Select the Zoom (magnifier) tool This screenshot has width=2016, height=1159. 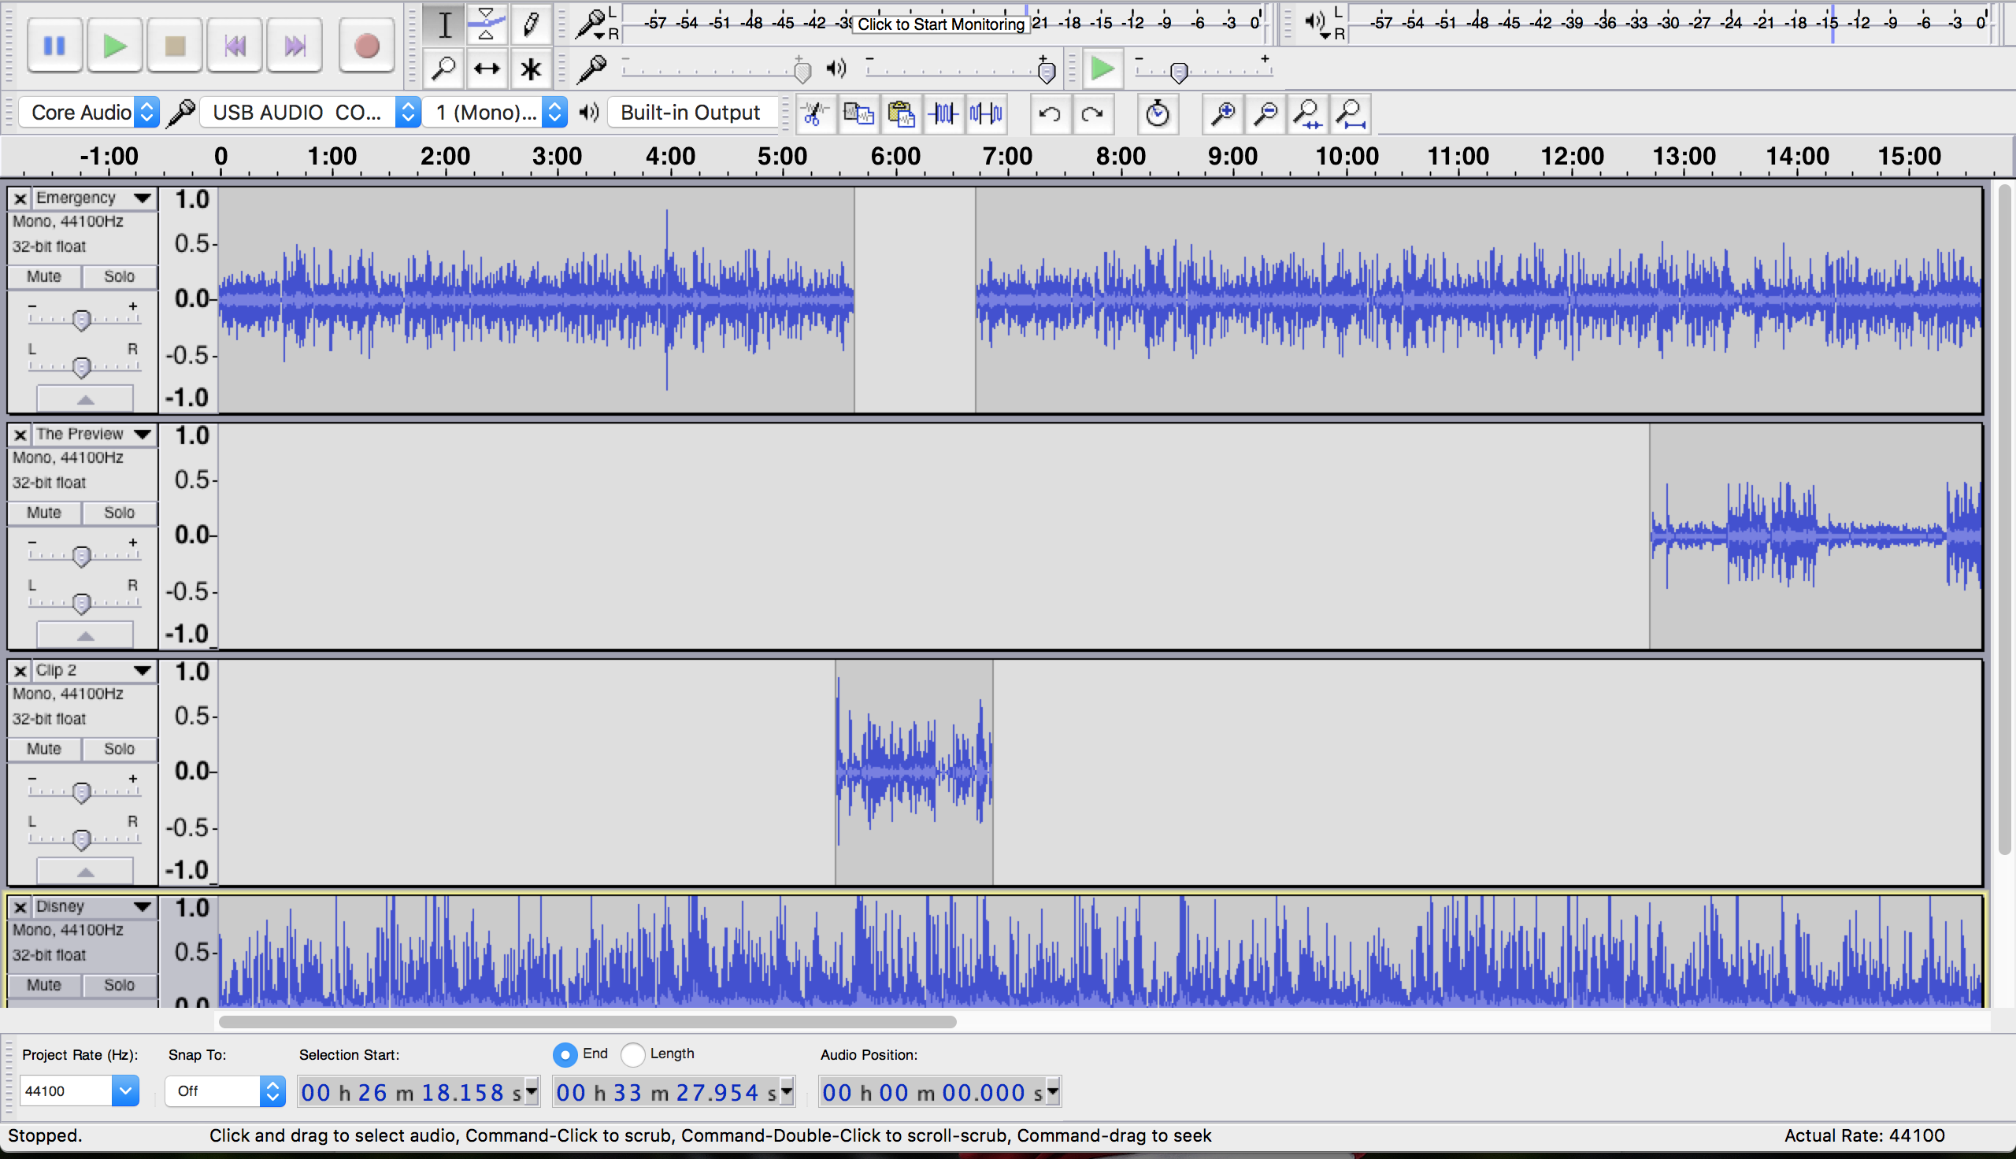click(x=444, y=69)
